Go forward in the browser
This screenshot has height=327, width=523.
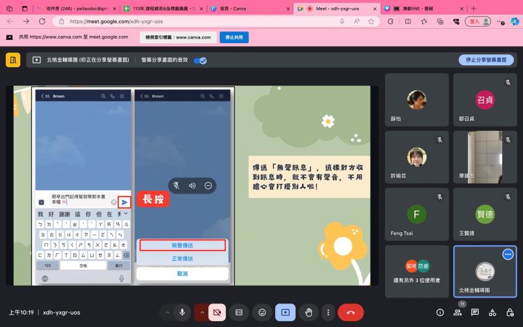pyautogui.click(x=26, y=22)
